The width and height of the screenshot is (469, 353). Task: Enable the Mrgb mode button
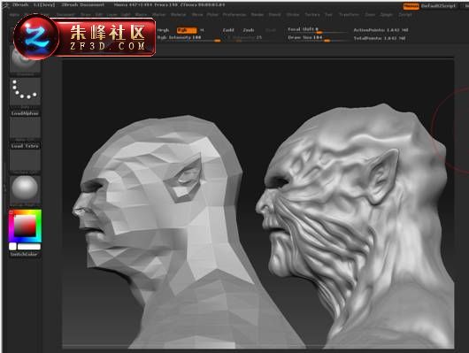(164, 30)
